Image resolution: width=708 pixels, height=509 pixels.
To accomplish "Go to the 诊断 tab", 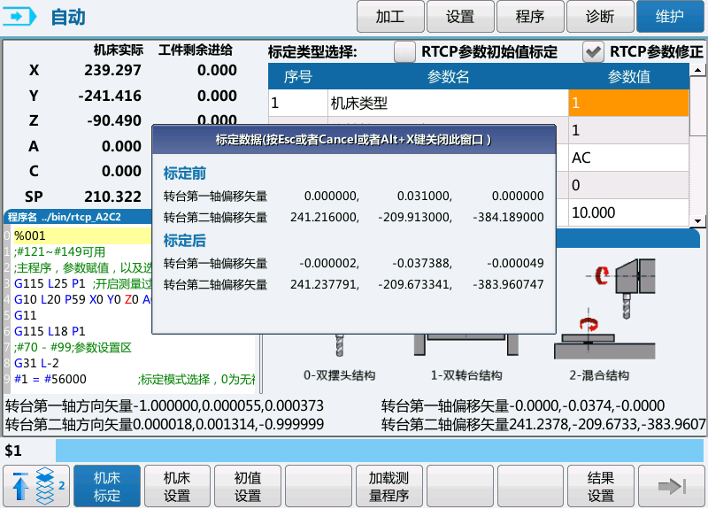I will click(x=600, y=17).
